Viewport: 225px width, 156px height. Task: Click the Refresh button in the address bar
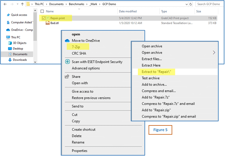tap(191, 4)
